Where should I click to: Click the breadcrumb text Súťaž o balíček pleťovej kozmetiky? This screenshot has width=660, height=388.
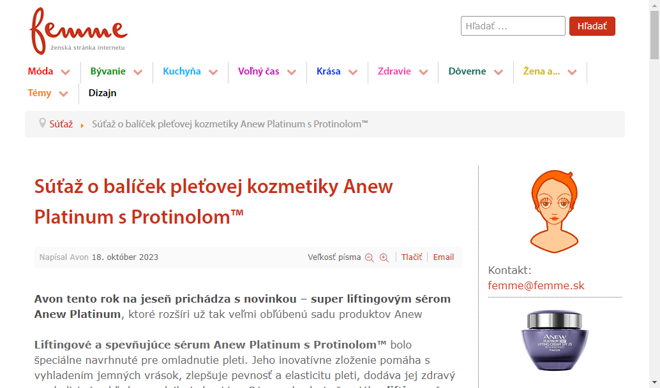230,124
